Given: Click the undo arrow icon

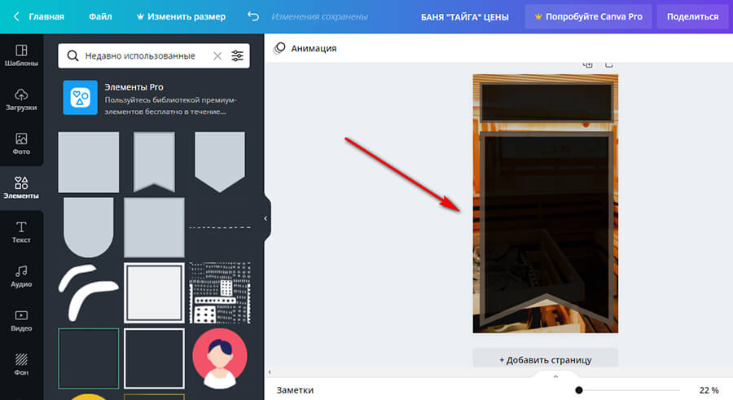Looking at the screenshot, I should point(252,16).
